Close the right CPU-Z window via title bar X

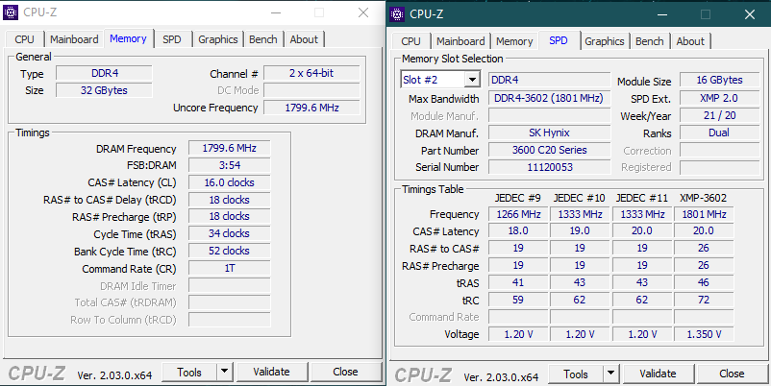click(750, 14)
